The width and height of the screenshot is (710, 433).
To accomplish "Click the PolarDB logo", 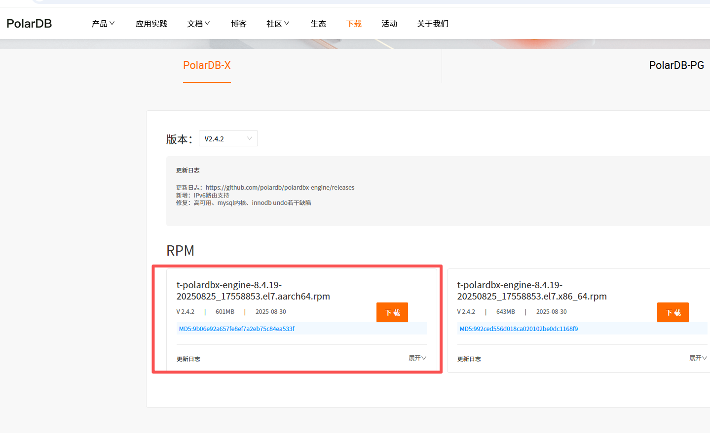I will click(29, 24).
